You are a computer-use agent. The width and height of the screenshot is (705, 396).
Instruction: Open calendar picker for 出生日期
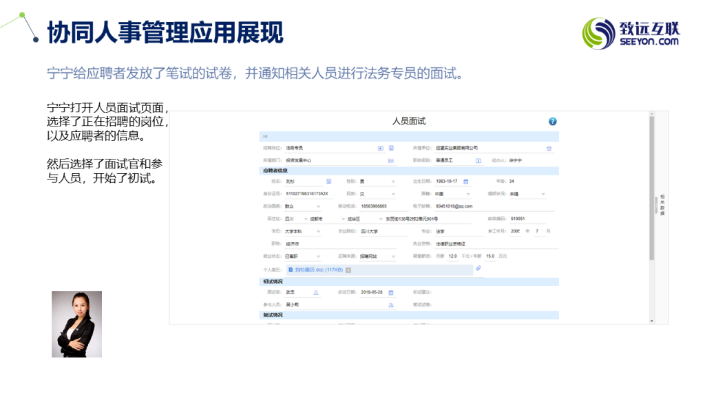pos(465,181)
